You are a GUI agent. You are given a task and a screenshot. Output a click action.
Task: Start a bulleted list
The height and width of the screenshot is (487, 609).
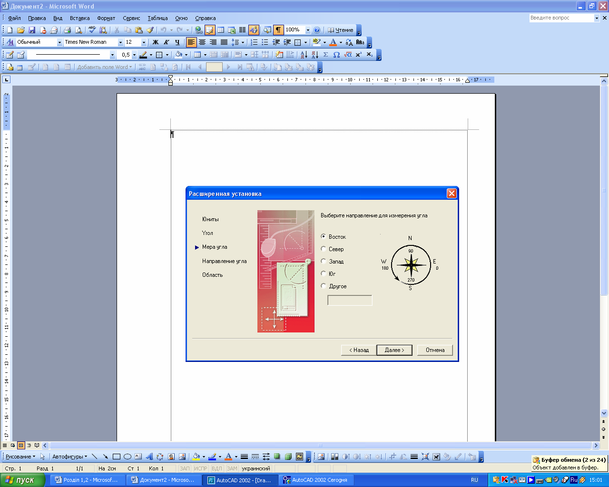click(x=265, y=42)
